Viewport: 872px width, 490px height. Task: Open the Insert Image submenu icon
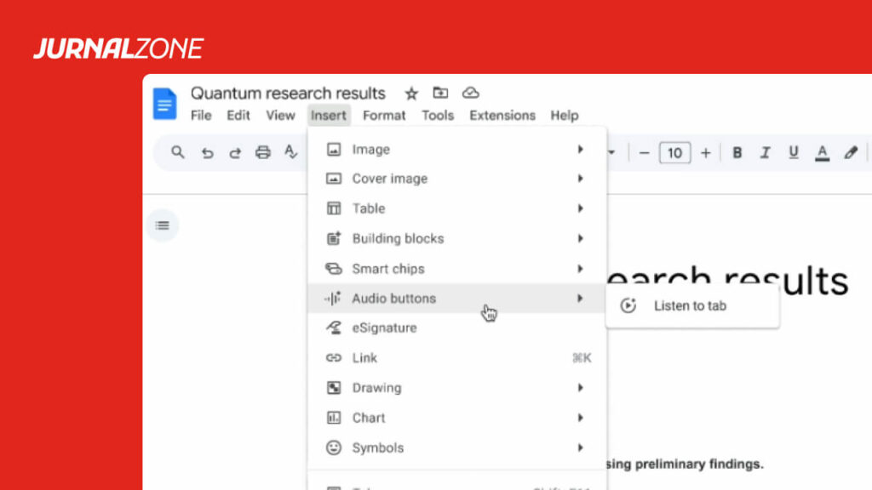[x=335, y=149]
